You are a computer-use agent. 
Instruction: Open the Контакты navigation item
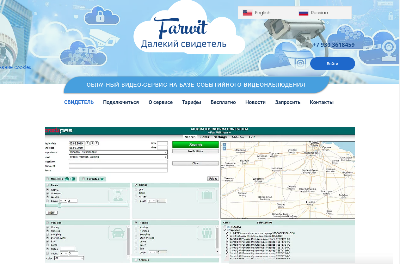coord(322,102)
